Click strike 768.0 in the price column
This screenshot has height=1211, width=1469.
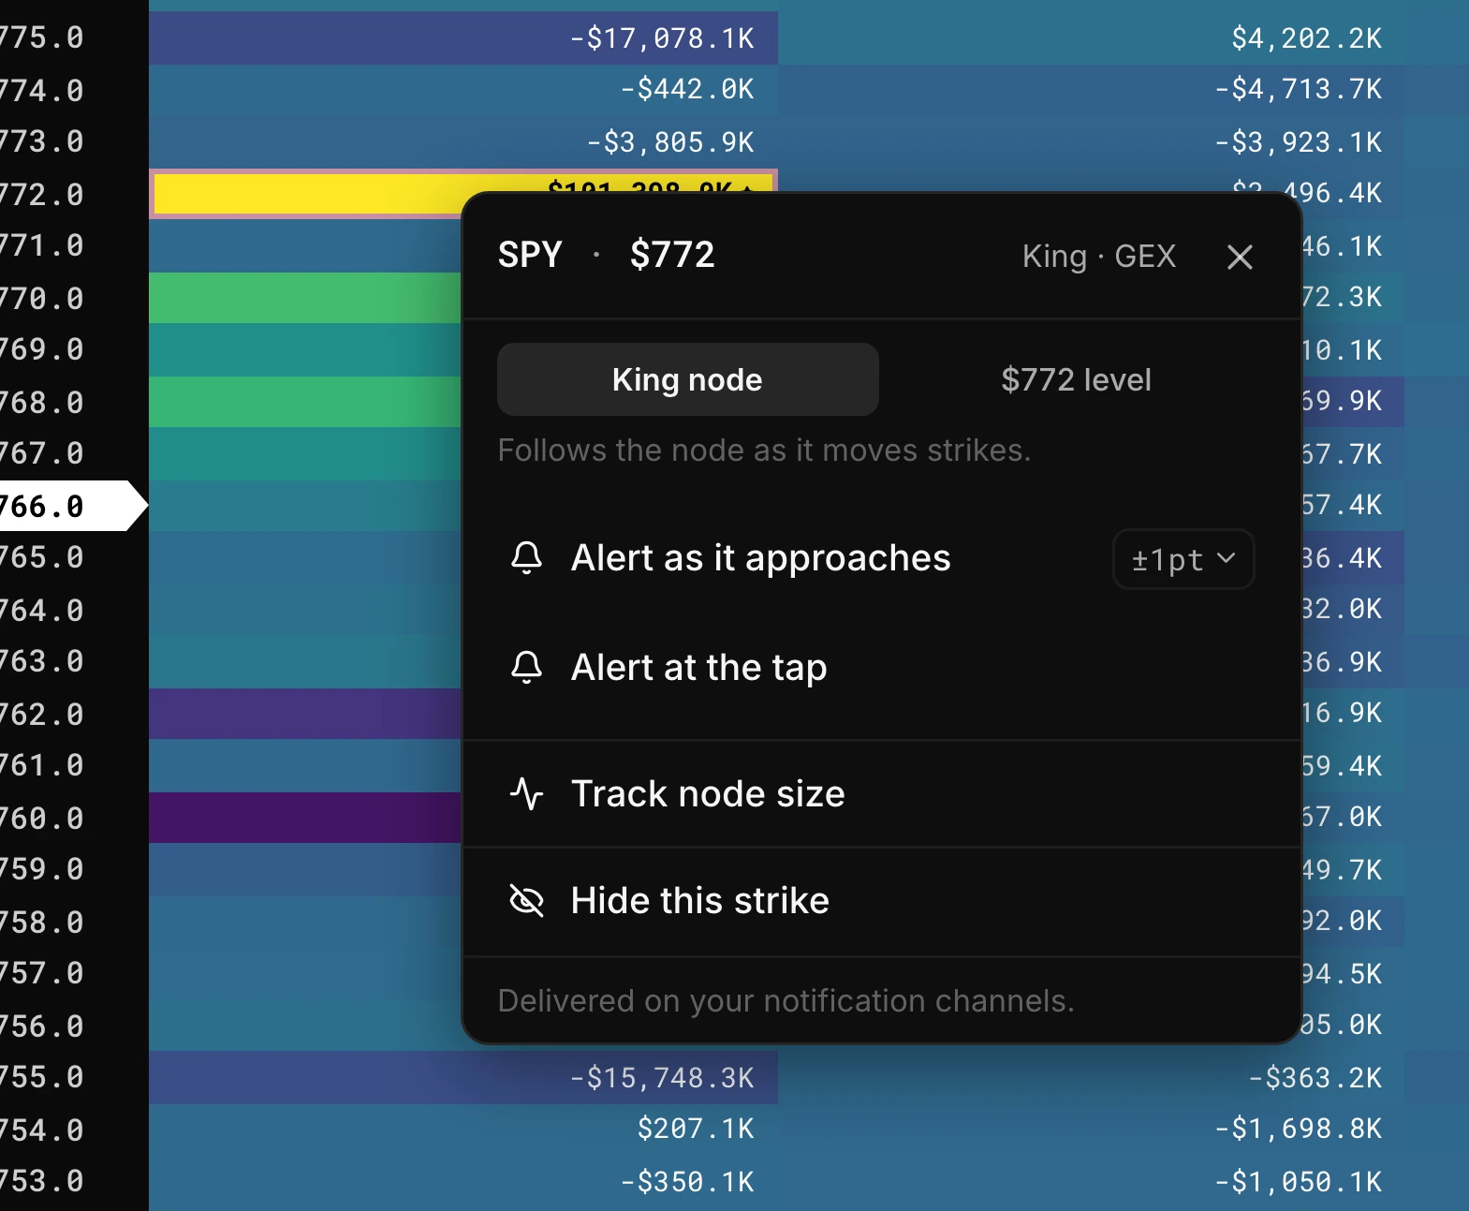click(42, 402)
